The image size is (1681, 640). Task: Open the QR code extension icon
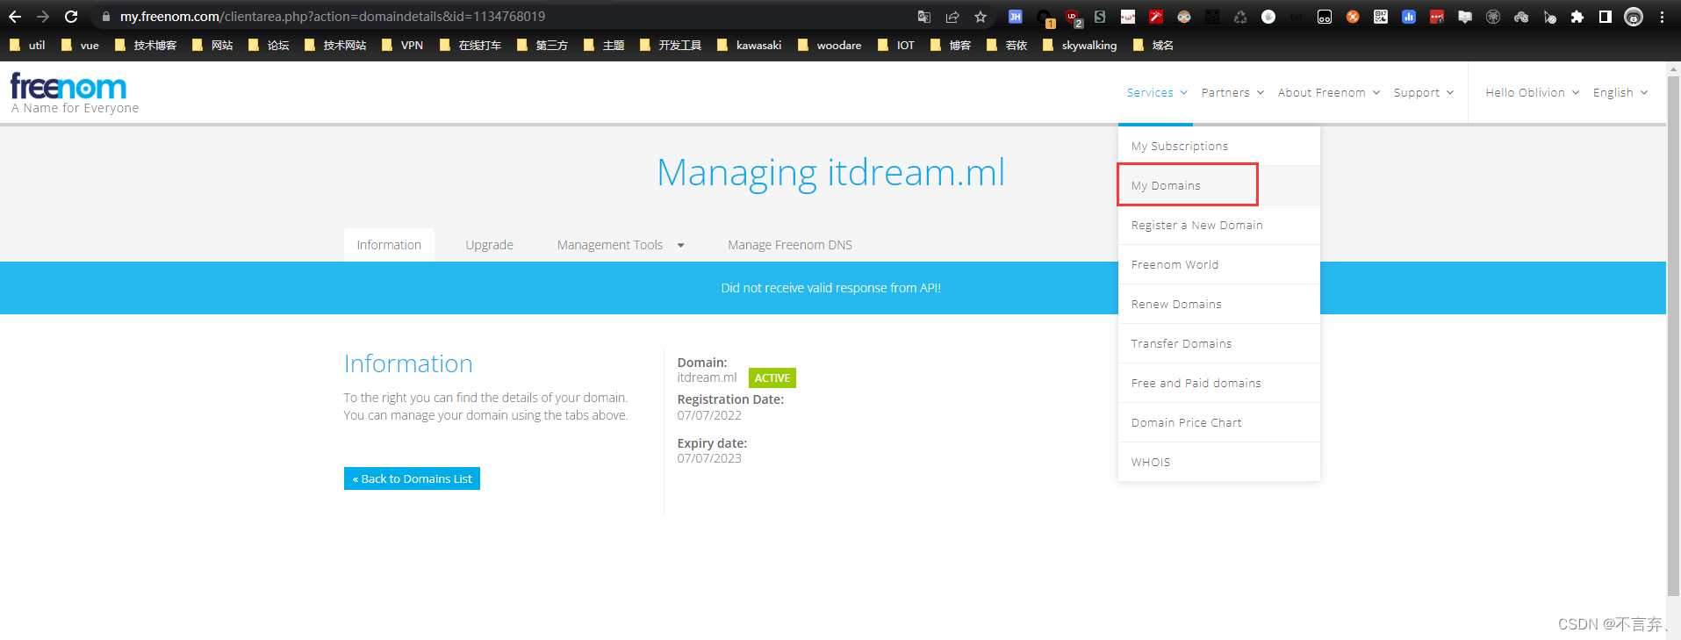coord(1381,17)
